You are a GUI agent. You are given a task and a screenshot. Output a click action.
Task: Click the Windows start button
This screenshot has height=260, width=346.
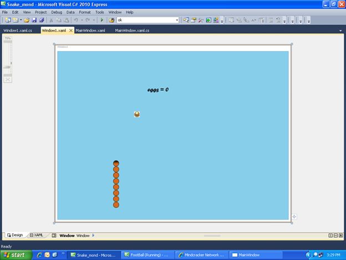(16, 255)
